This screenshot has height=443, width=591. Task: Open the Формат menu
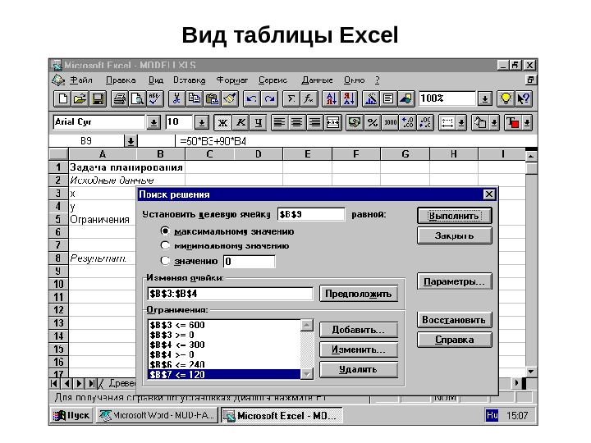coord(232,80)
